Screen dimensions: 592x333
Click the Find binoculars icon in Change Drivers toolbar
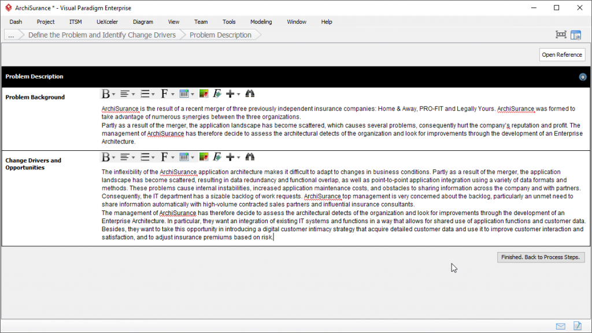click(x=250, y=157)
